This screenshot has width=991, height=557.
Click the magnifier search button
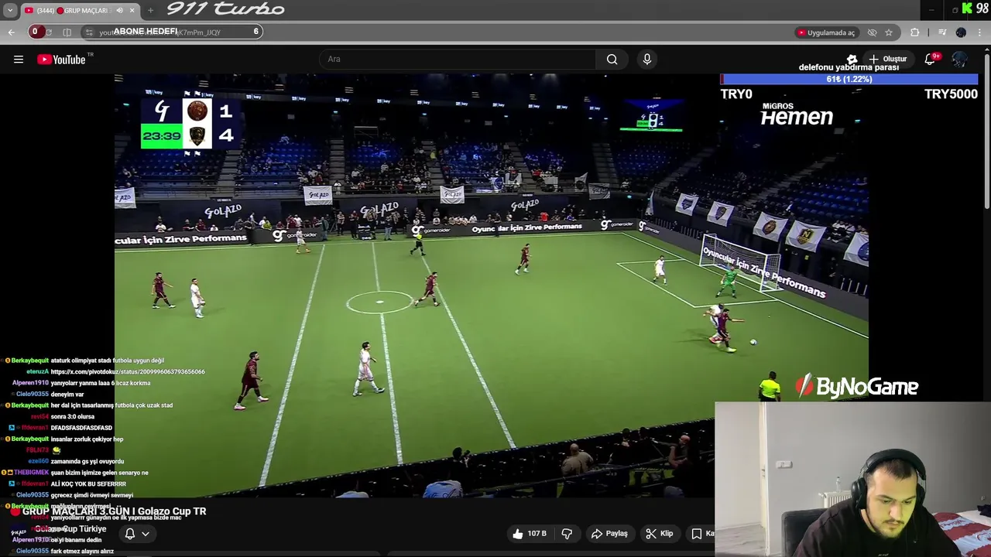[612, 59]
